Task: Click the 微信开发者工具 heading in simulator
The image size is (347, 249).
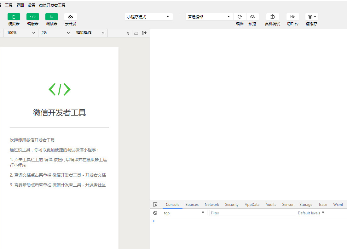Action: [59, 113]
